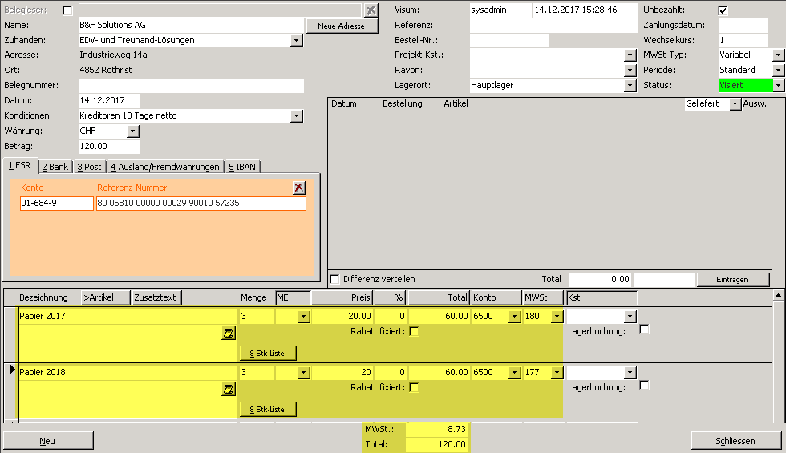Open text editor icon in Papier 2017 row
The width and height of the screenshot is (786, 453).
[x=229, y=333]
